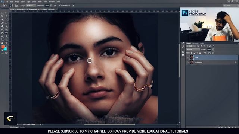Select the Rectangular Marquee tool

coord(3,13)
